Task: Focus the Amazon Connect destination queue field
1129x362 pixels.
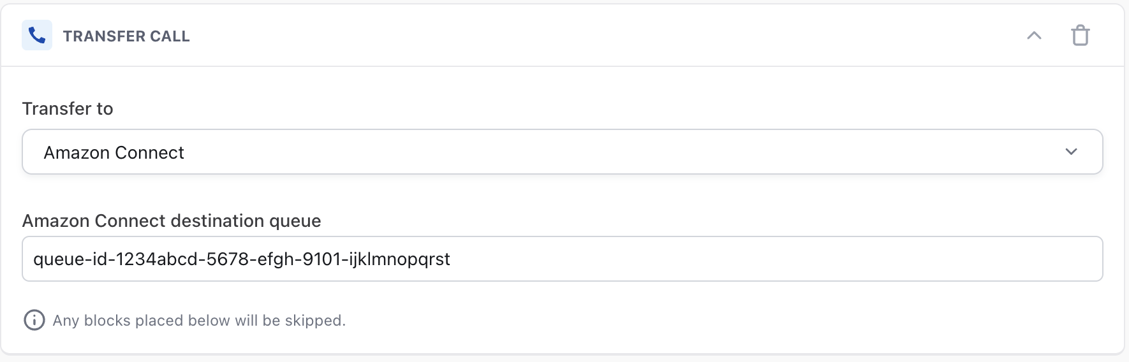Action: (x=561, y=259)
